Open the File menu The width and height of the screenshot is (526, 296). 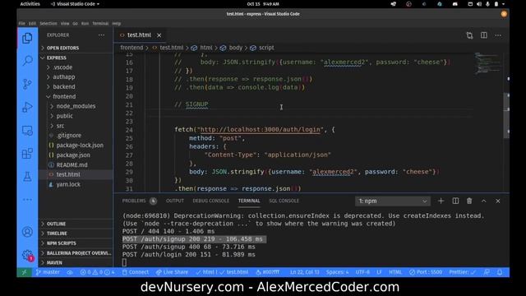[x=22, y=24]
